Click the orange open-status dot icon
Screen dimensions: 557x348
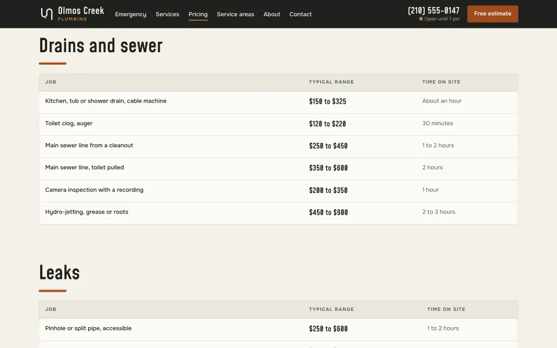point(421,19)
